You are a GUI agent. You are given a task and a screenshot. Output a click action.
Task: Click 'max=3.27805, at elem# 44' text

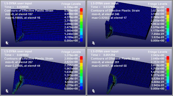(23, 66)
